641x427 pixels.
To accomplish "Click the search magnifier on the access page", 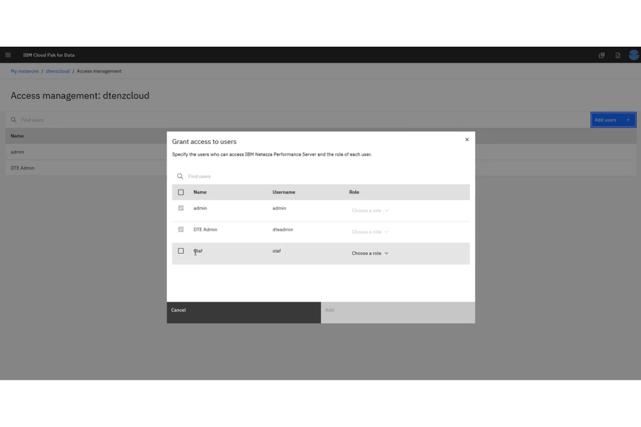I will [14, 120].
